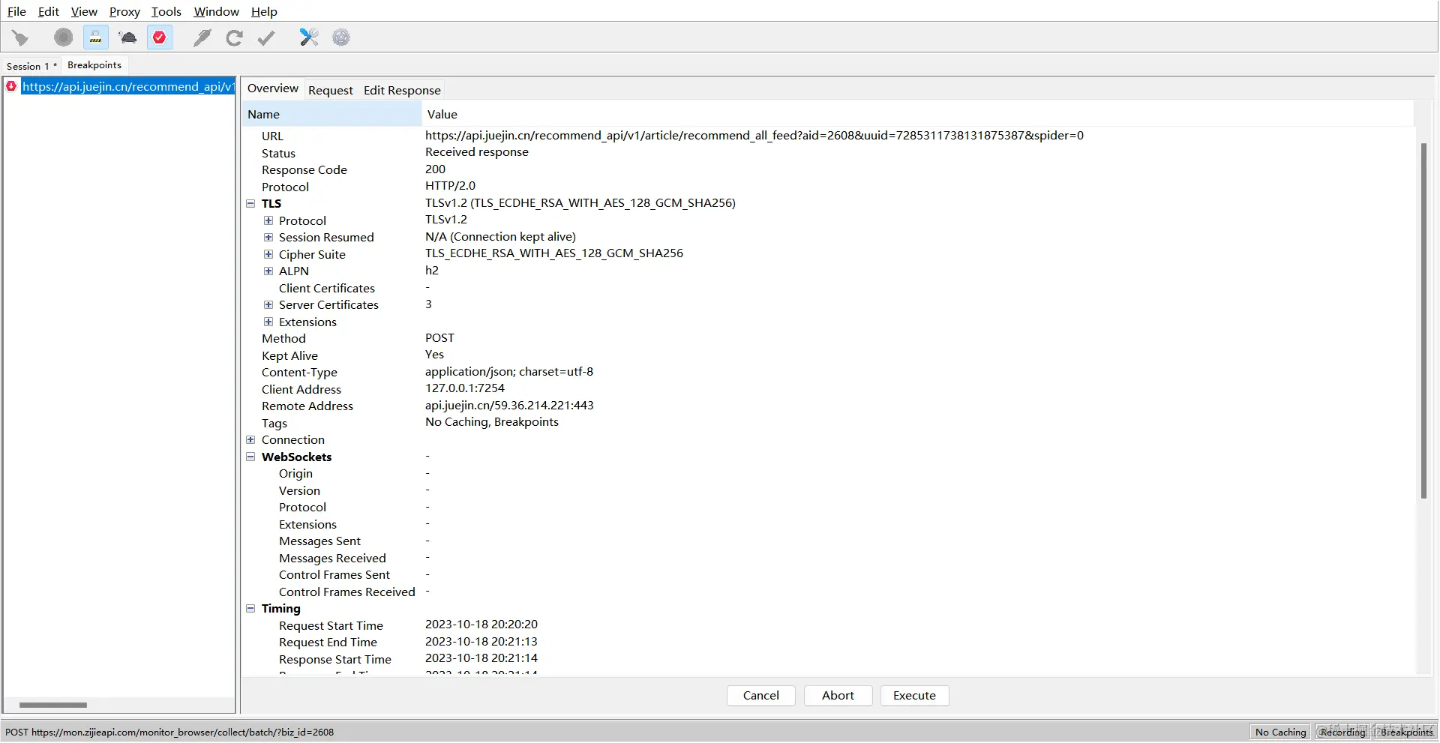This screenshot has height=743, width=1440.
Task: Select the Overview tab
Action: coord(273,88)
